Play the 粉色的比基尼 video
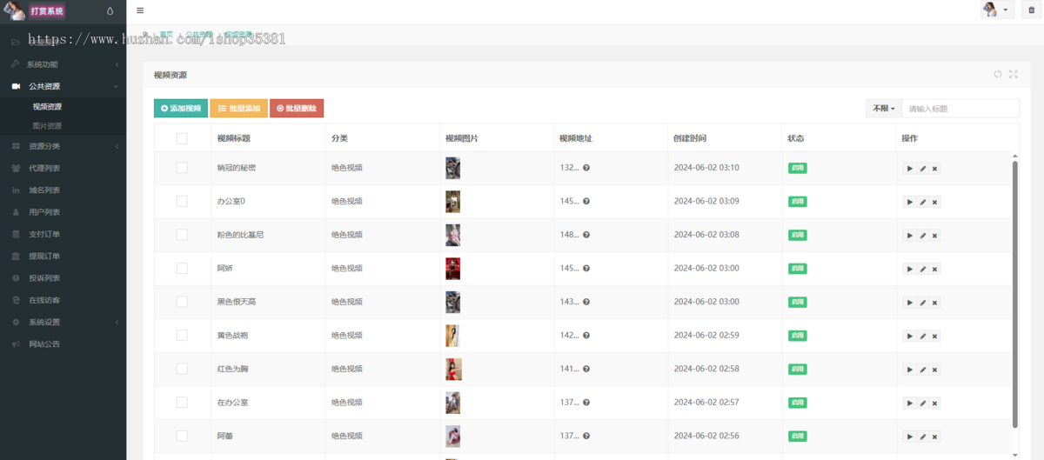 pos(910,236)
